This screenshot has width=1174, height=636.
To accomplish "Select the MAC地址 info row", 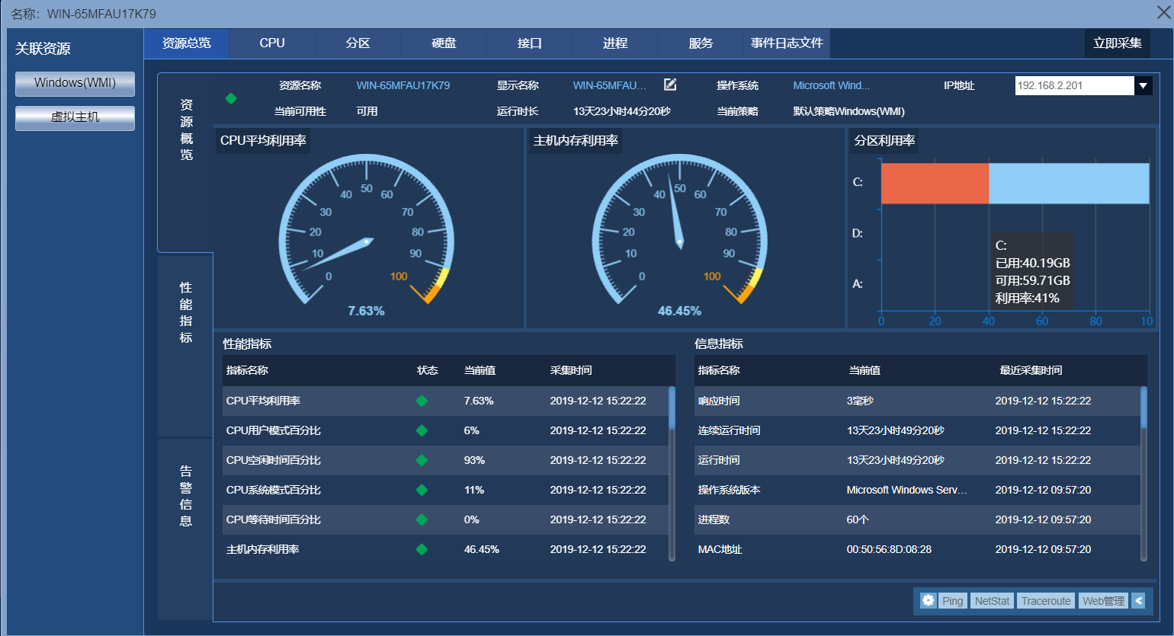I will (917, 549).
